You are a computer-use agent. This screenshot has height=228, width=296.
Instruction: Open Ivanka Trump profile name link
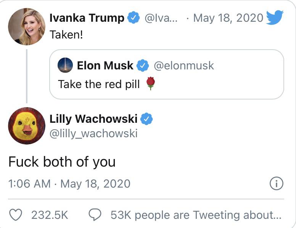[x=87, y=18]
